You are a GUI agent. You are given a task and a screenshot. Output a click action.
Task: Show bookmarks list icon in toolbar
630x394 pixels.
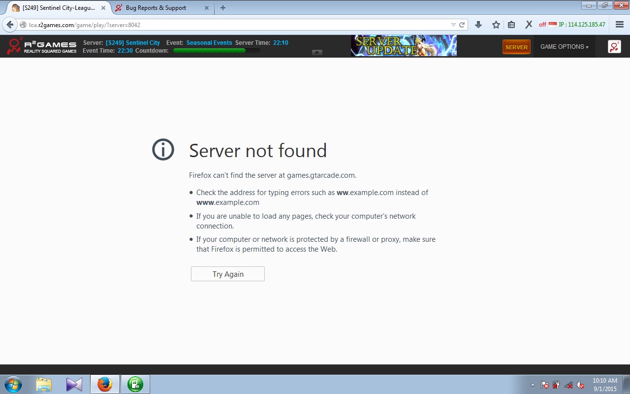[x=511, y=25]
